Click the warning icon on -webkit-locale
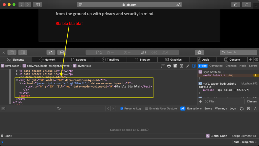The width and height of the screenshot is (259, 146). [255, 75]
